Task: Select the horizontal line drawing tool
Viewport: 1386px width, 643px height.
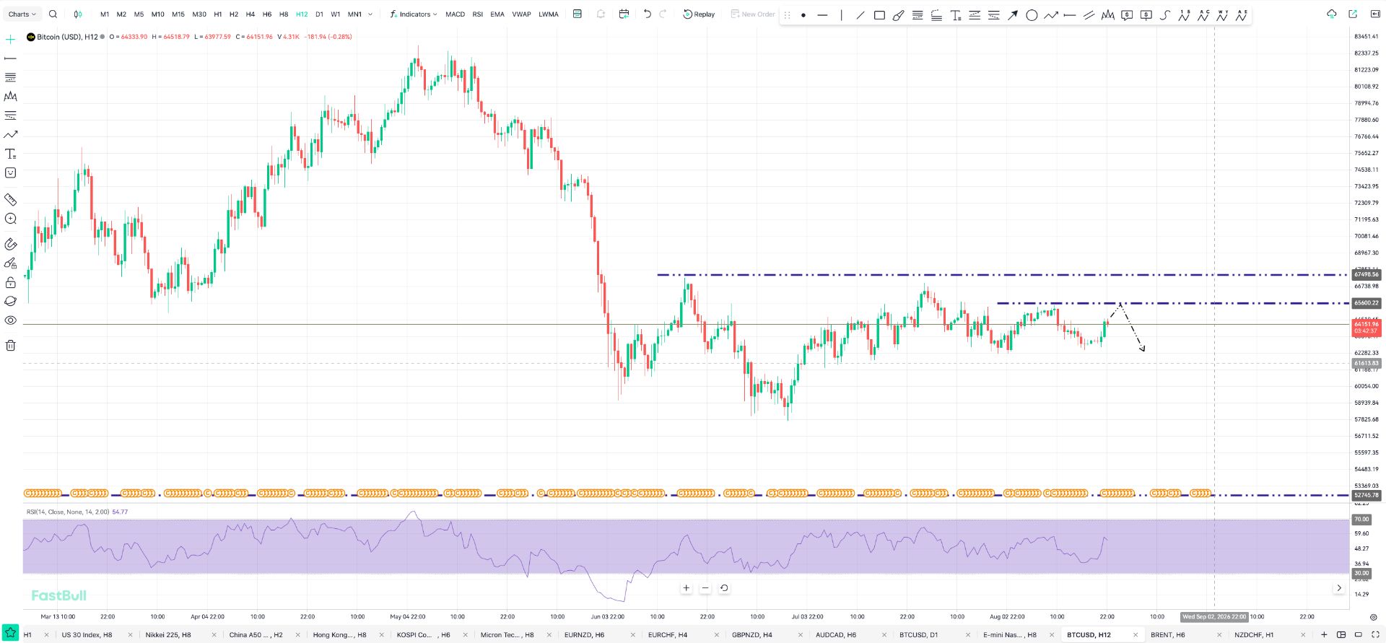Action: pos(822,15)
